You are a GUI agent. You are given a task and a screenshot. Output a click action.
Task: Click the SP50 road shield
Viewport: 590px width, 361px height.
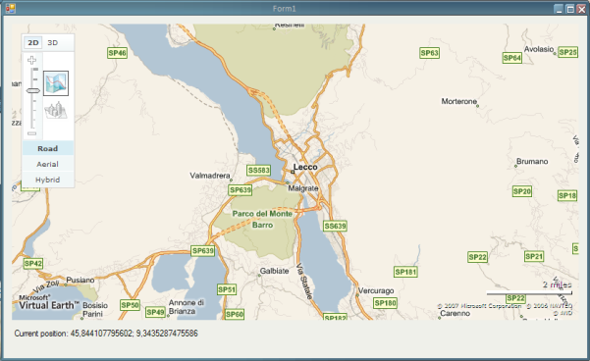pos(131,305)
